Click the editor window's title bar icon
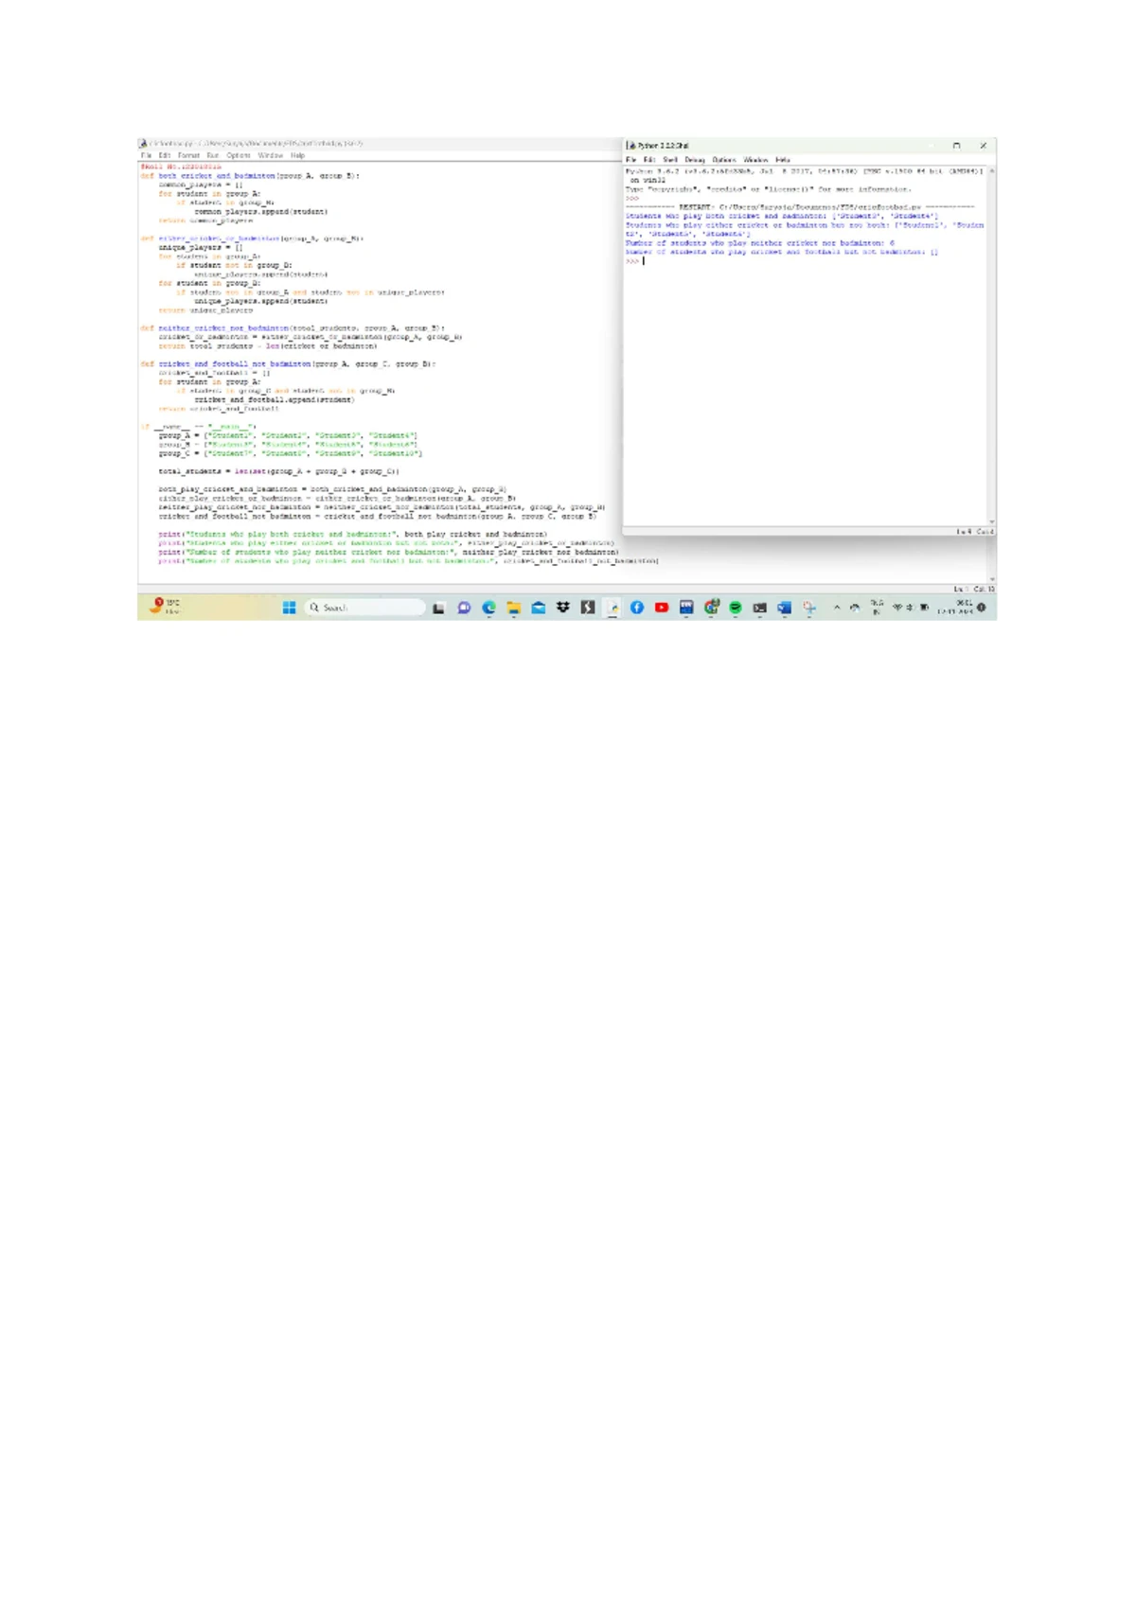The image size is (1136, 1605). tap(144, 144)
